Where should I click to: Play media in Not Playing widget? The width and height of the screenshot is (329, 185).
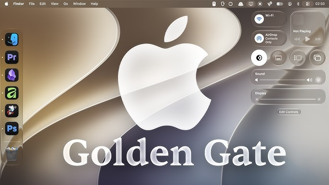point(308,39)
